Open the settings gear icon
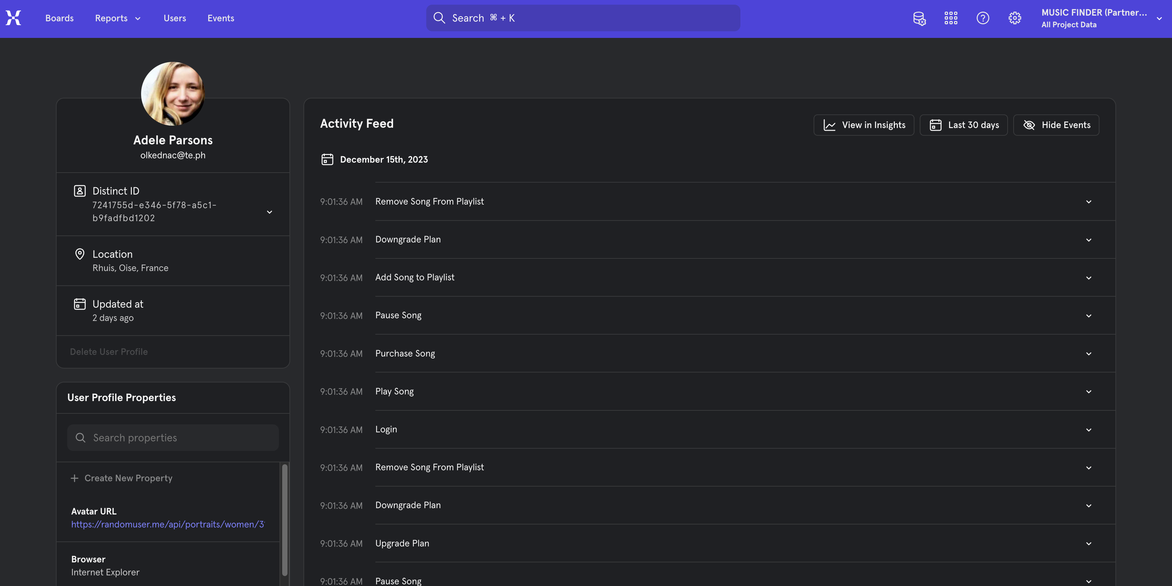The image size is (1172, 586). pos(1015,18)
